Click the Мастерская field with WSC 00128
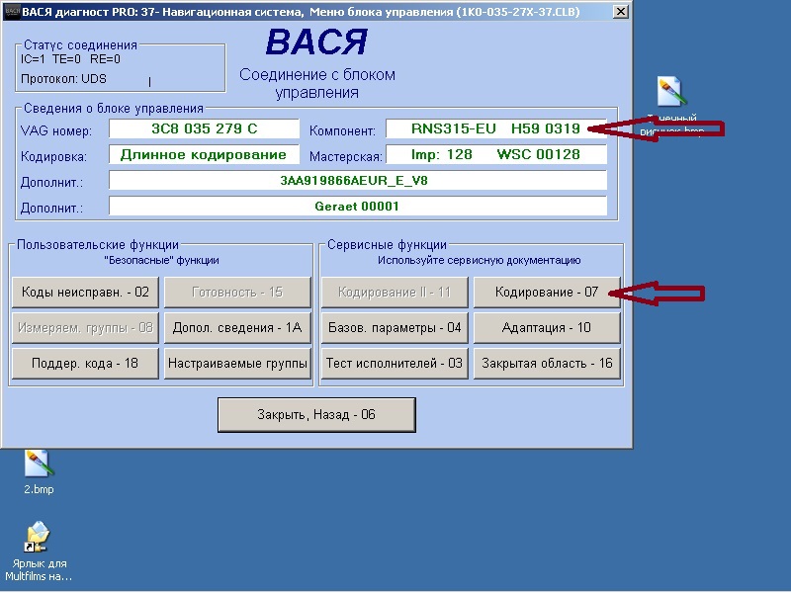The height and width of the screenshot is (593, 791). coord(495,155)
